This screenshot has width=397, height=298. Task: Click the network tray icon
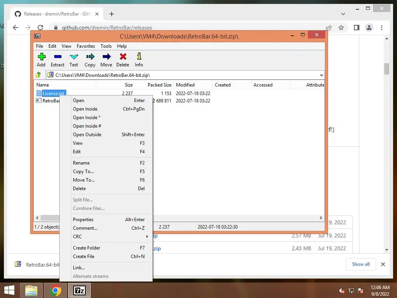(x=351, y=291)
